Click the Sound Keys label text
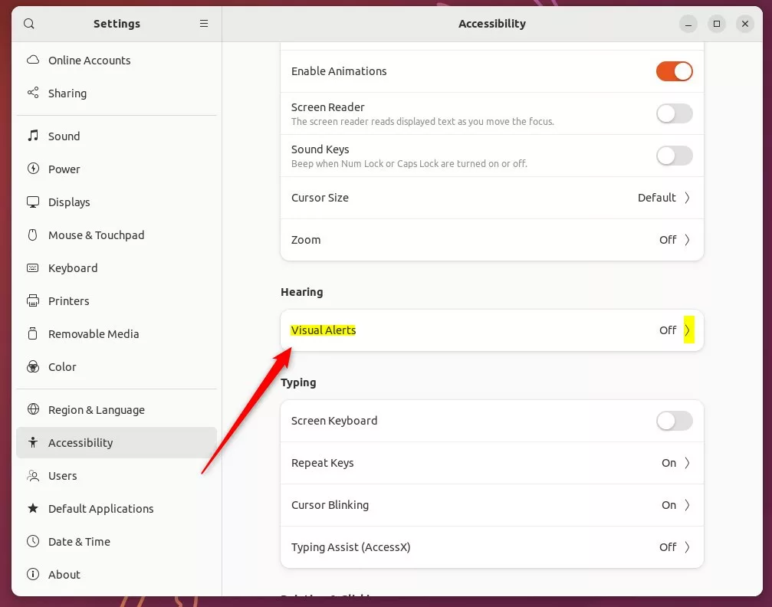772x607 pixels. point(320,149)
